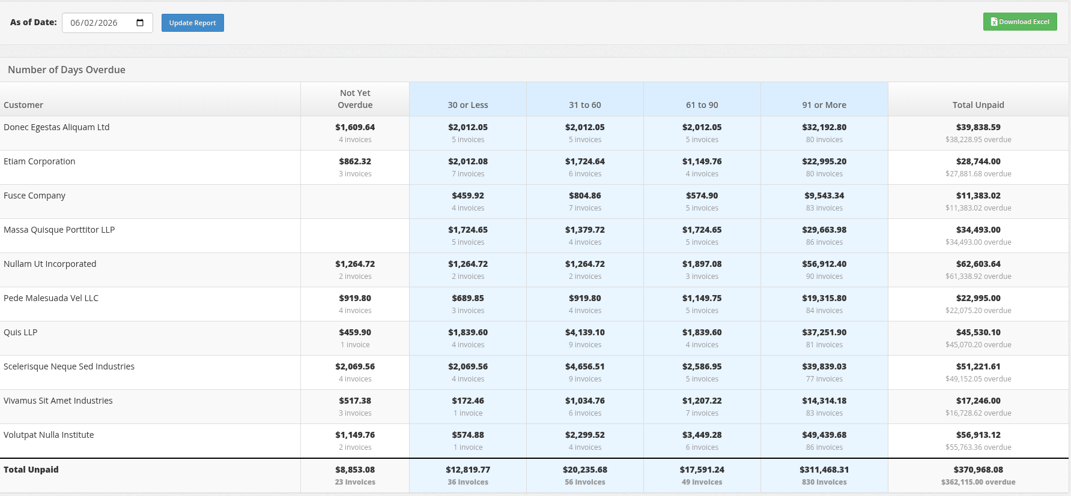1071x496 pixels.
Task: Click the 91 or More column header
Action: [824, 105]
